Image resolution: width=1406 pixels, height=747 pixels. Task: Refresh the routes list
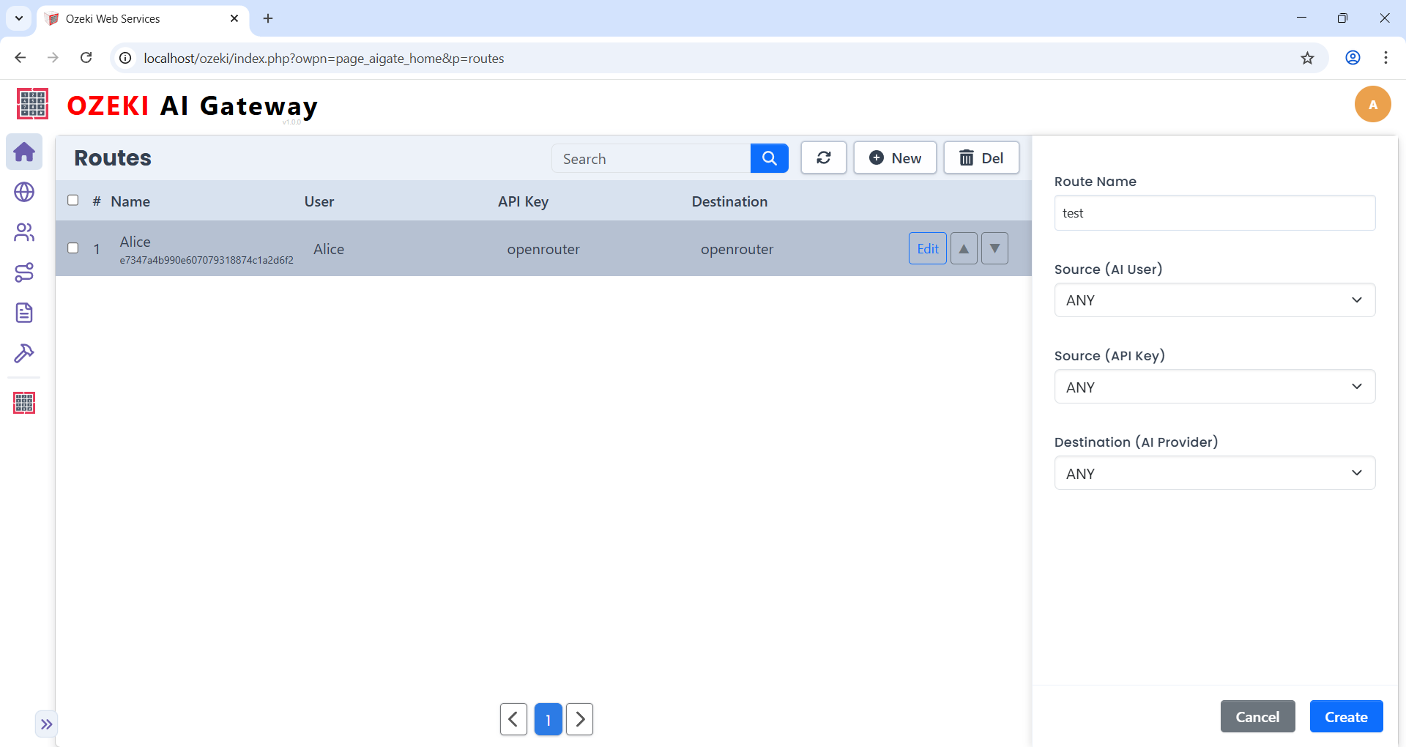[x=823, y=158]
